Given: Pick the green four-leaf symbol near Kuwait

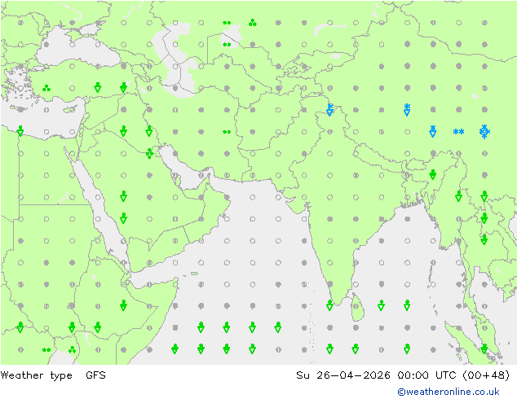Looking at the screenshot, I should (x=149, y=153).
